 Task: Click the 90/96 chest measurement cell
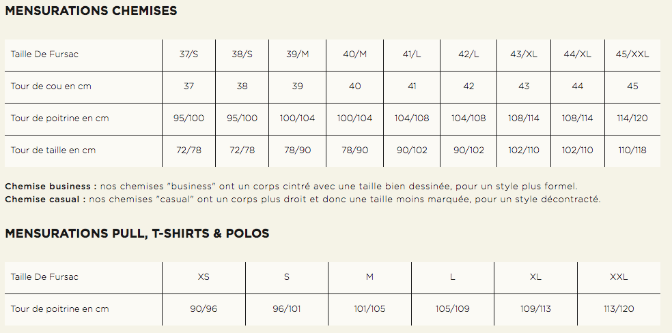coord(204,309)
